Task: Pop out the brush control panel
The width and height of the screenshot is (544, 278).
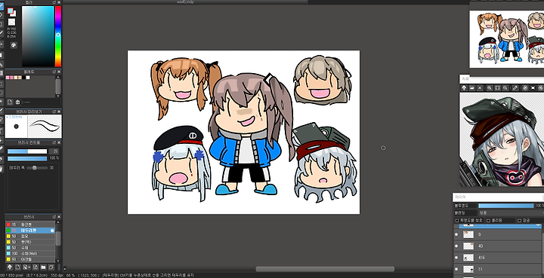Action: [54, 142]
